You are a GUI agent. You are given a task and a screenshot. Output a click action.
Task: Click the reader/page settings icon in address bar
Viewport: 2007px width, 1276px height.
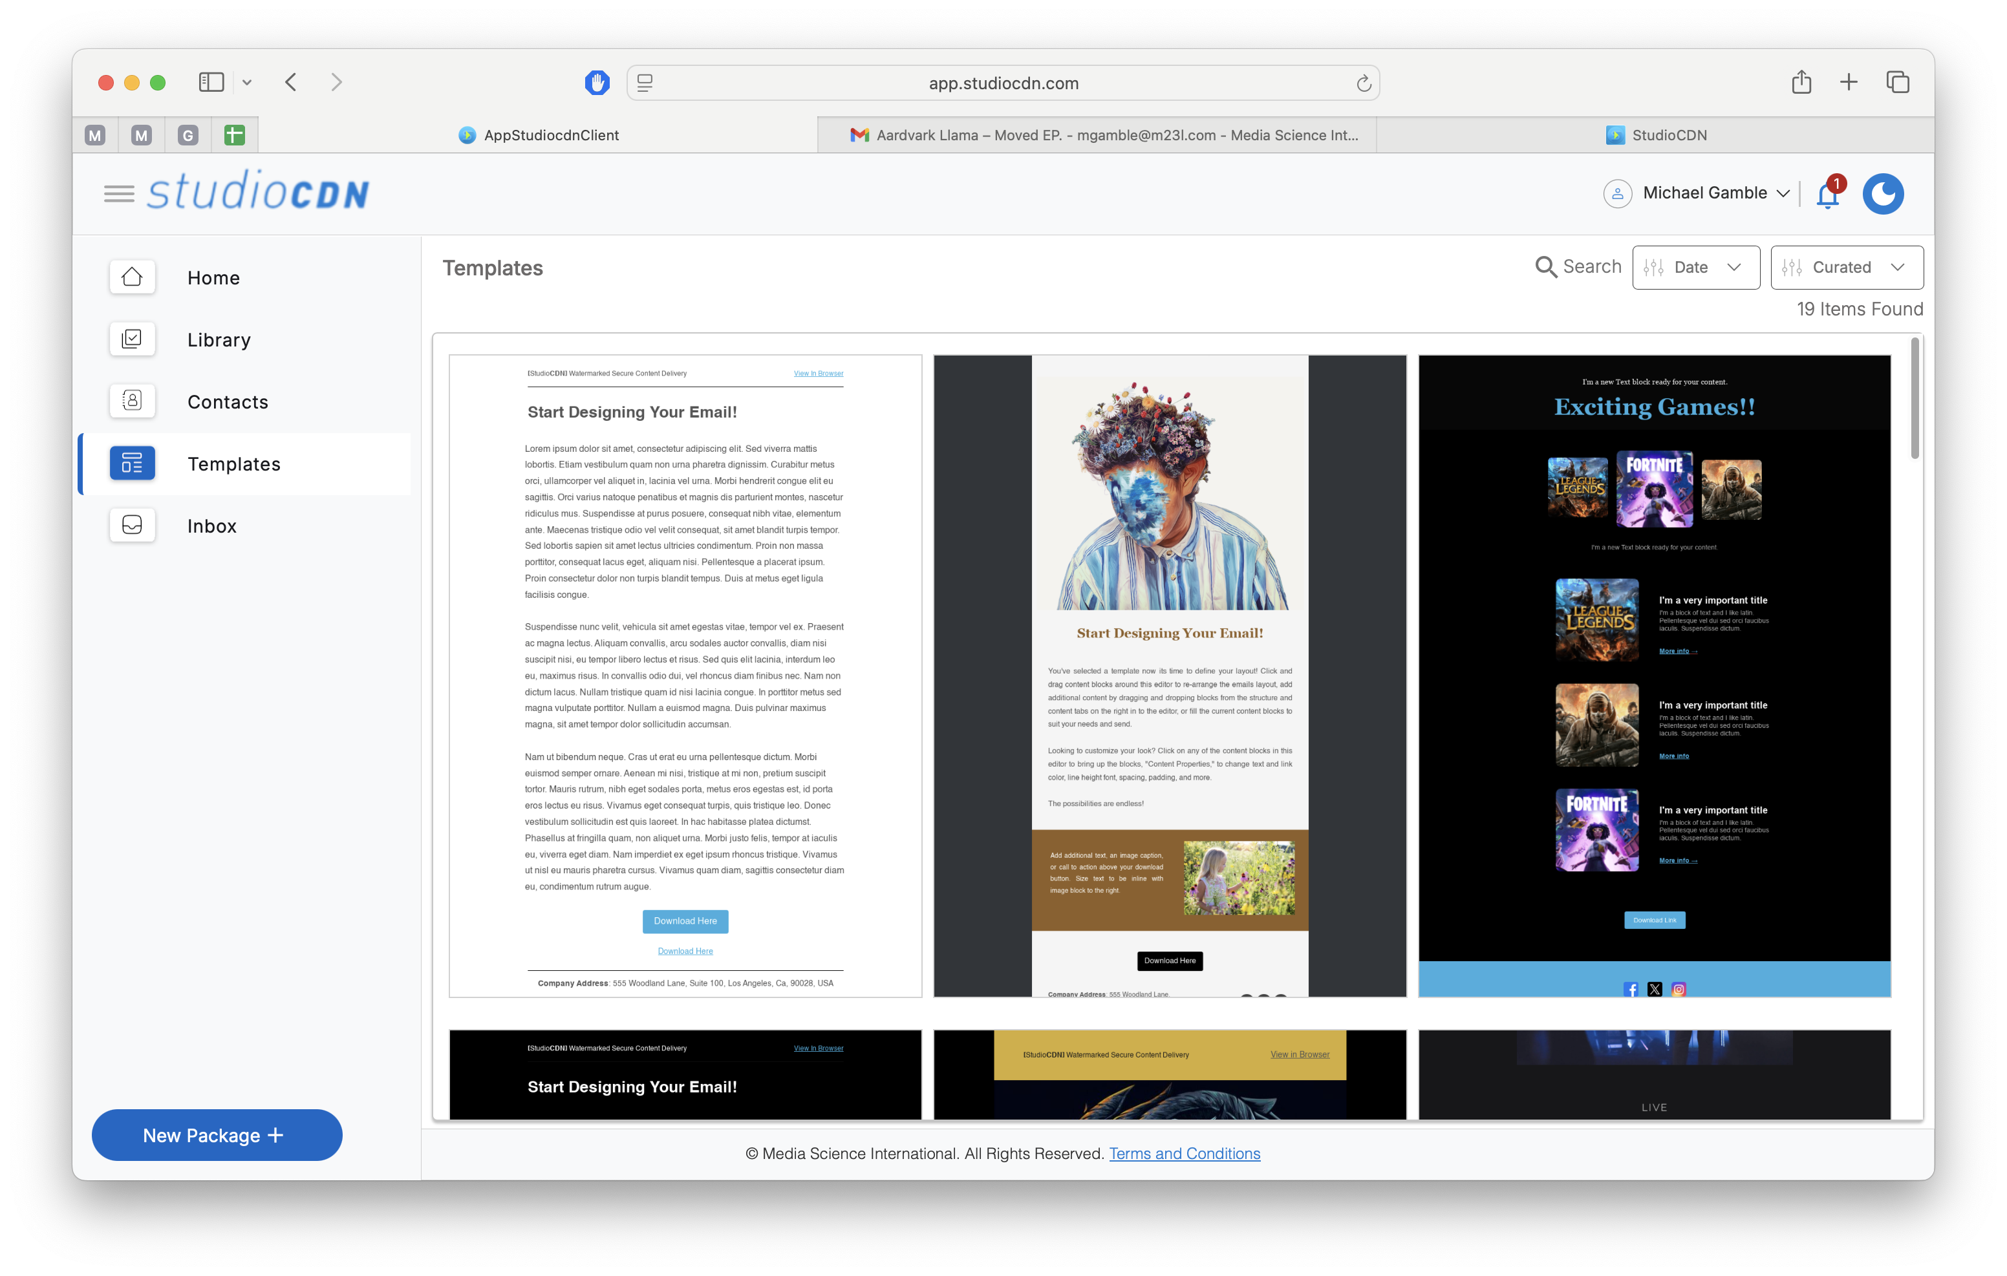pyautogui.click(x=645, y=83)
